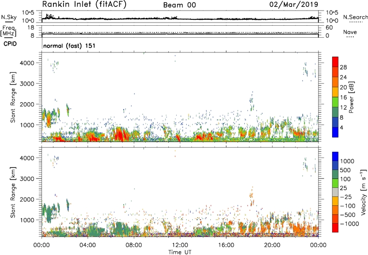
Task: Click the "Slant Range [km]" label of power panel
Action: click(x=13, y=97)
